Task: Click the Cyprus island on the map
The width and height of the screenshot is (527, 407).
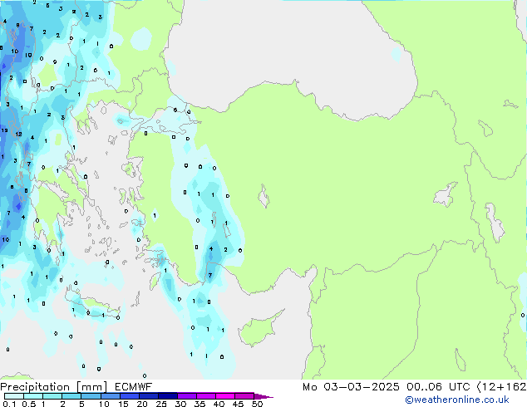Action: (x=259, y=331)
